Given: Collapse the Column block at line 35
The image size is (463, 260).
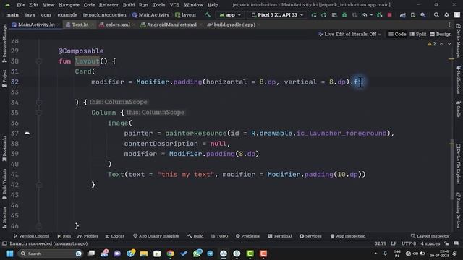Looking at the screenshot, I should (x=38, y=113).
